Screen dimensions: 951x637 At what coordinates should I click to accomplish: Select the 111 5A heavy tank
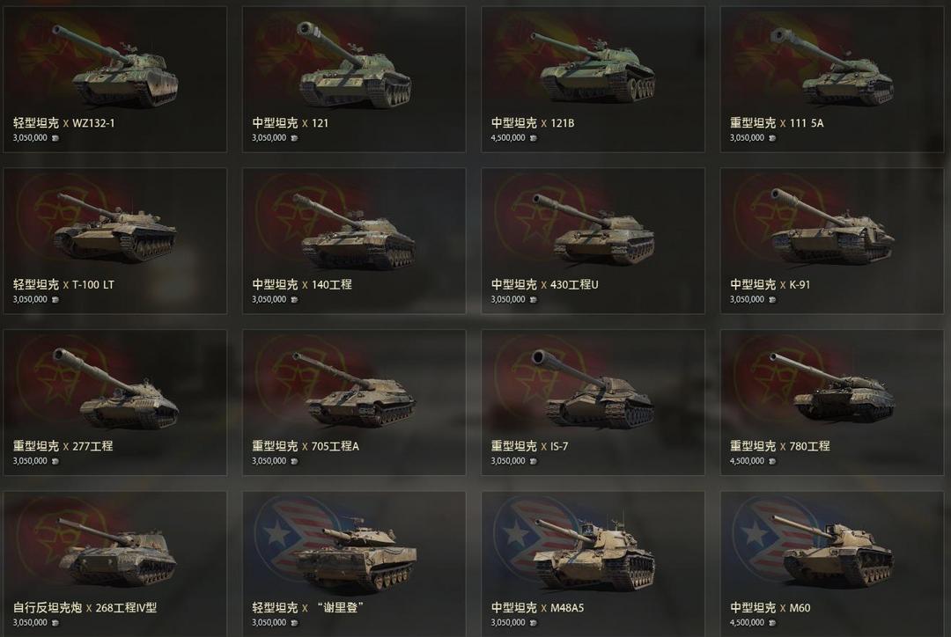(x=832, y=79)
